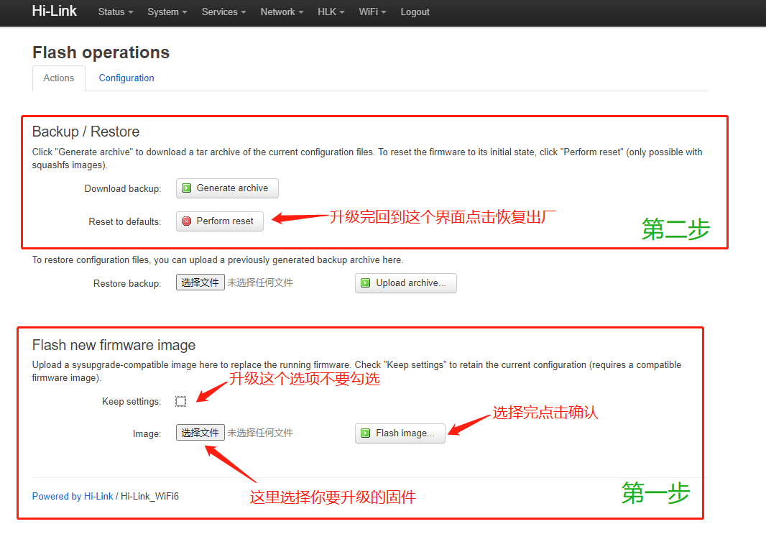Click the red icon on Perform reset

187,221
